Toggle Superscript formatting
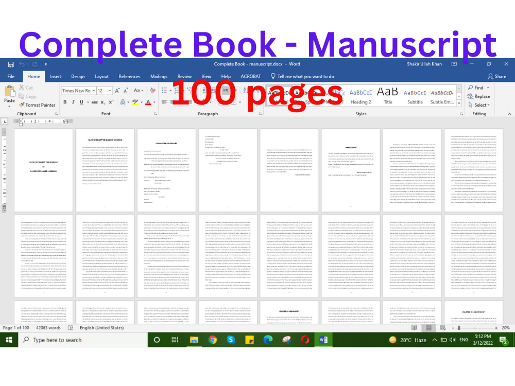 point(111,102)
